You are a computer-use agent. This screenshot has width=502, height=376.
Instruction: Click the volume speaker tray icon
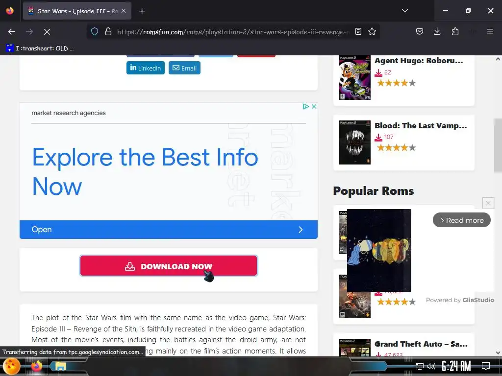click(431, 366)
